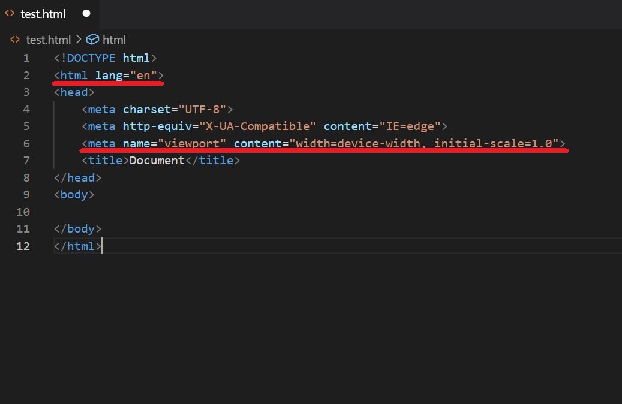Click the unsaved changes dot on the tab

click(86, 13)
